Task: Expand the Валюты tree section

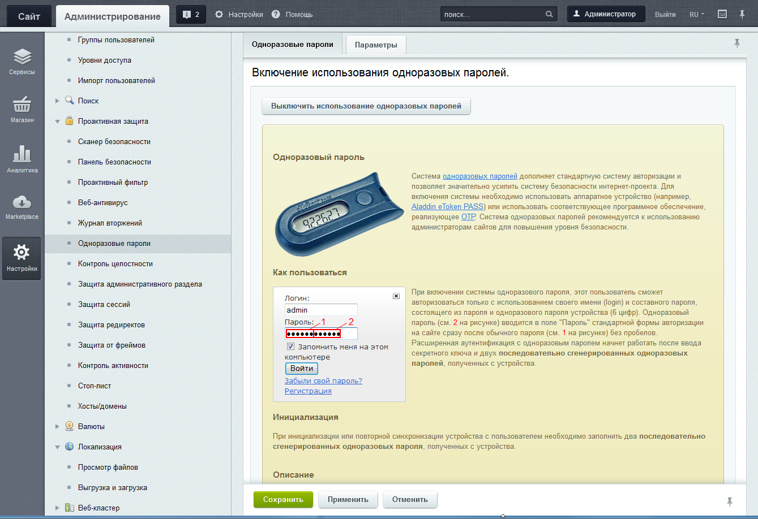Action: 57,427
